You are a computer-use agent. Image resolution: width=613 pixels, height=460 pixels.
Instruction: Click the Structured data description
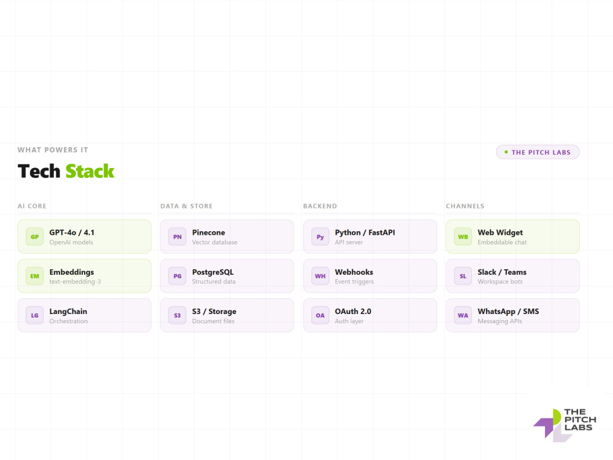click(214, 282)
